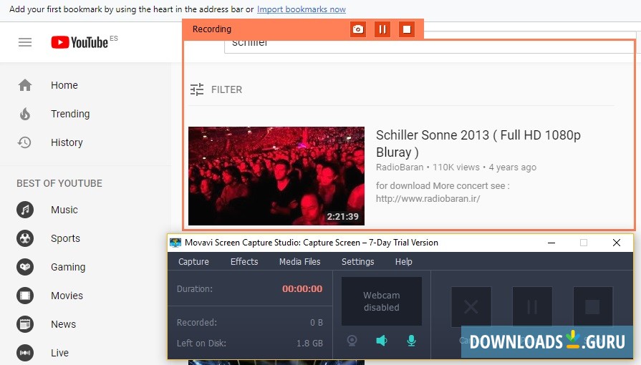The height and width of the screenshot is (365, 641).
Task: Open the Help menu in Movavi
Action: click(x=403, y=262)
